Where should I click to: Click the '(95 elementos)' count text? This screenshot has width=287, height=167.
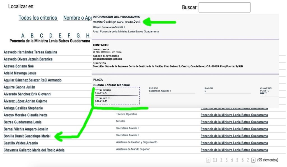pyautogui.click(x=268, y=160)
